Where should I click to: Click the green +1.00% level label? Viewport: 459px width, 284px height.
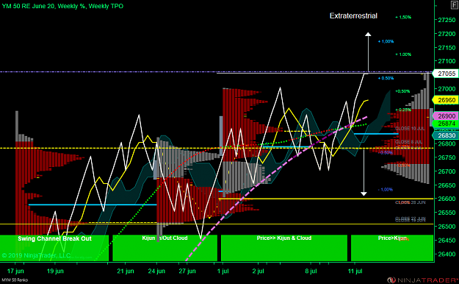[403, 54]
